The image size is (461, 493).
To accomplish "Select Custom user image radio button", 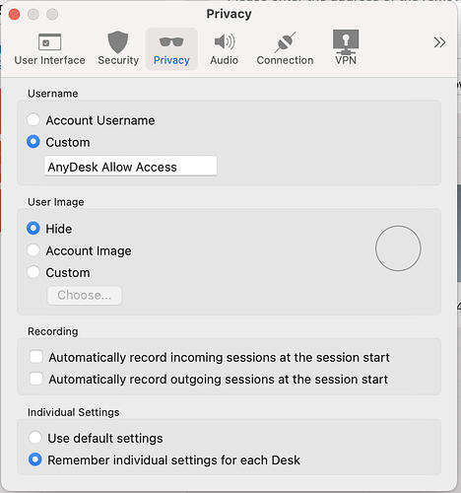I will click(x=33, y=272).
